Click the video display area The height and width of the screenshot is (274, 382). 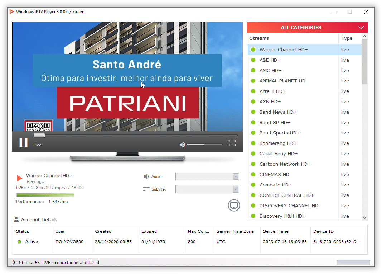pyautogui.click(x=127, y=77)
